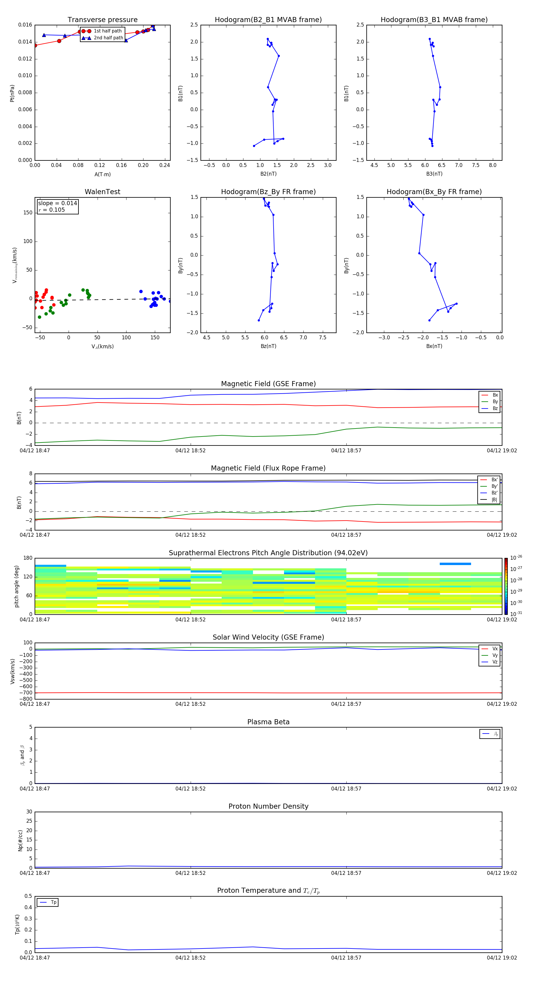This screenshot has height=984, width=537.
Task: Click the By' entry in Flux Rope legend
Action: tap(489, 486)
